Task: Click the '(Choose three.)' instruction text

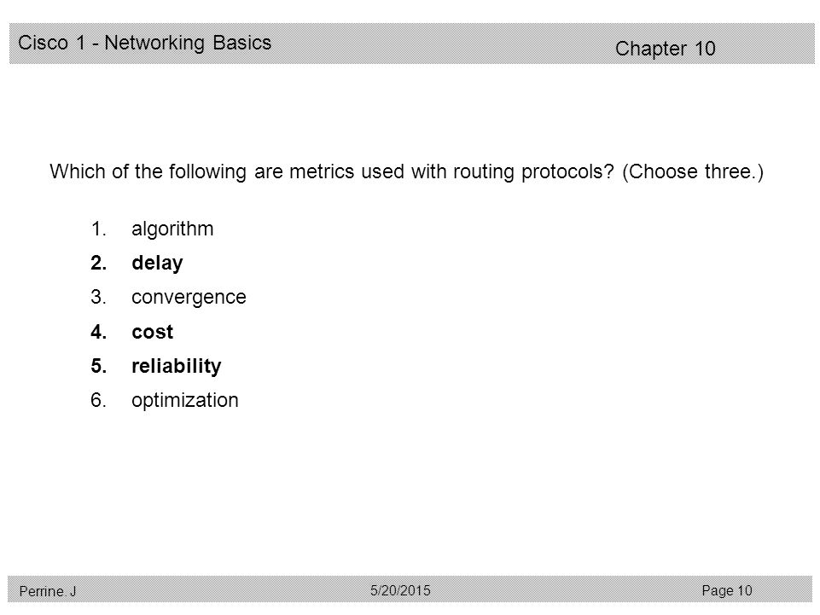Action: click(x=693, y=172)
